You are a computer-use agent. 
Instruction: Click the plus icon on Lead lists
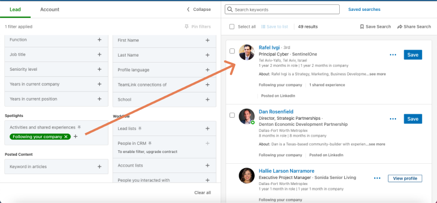(208, 128)
